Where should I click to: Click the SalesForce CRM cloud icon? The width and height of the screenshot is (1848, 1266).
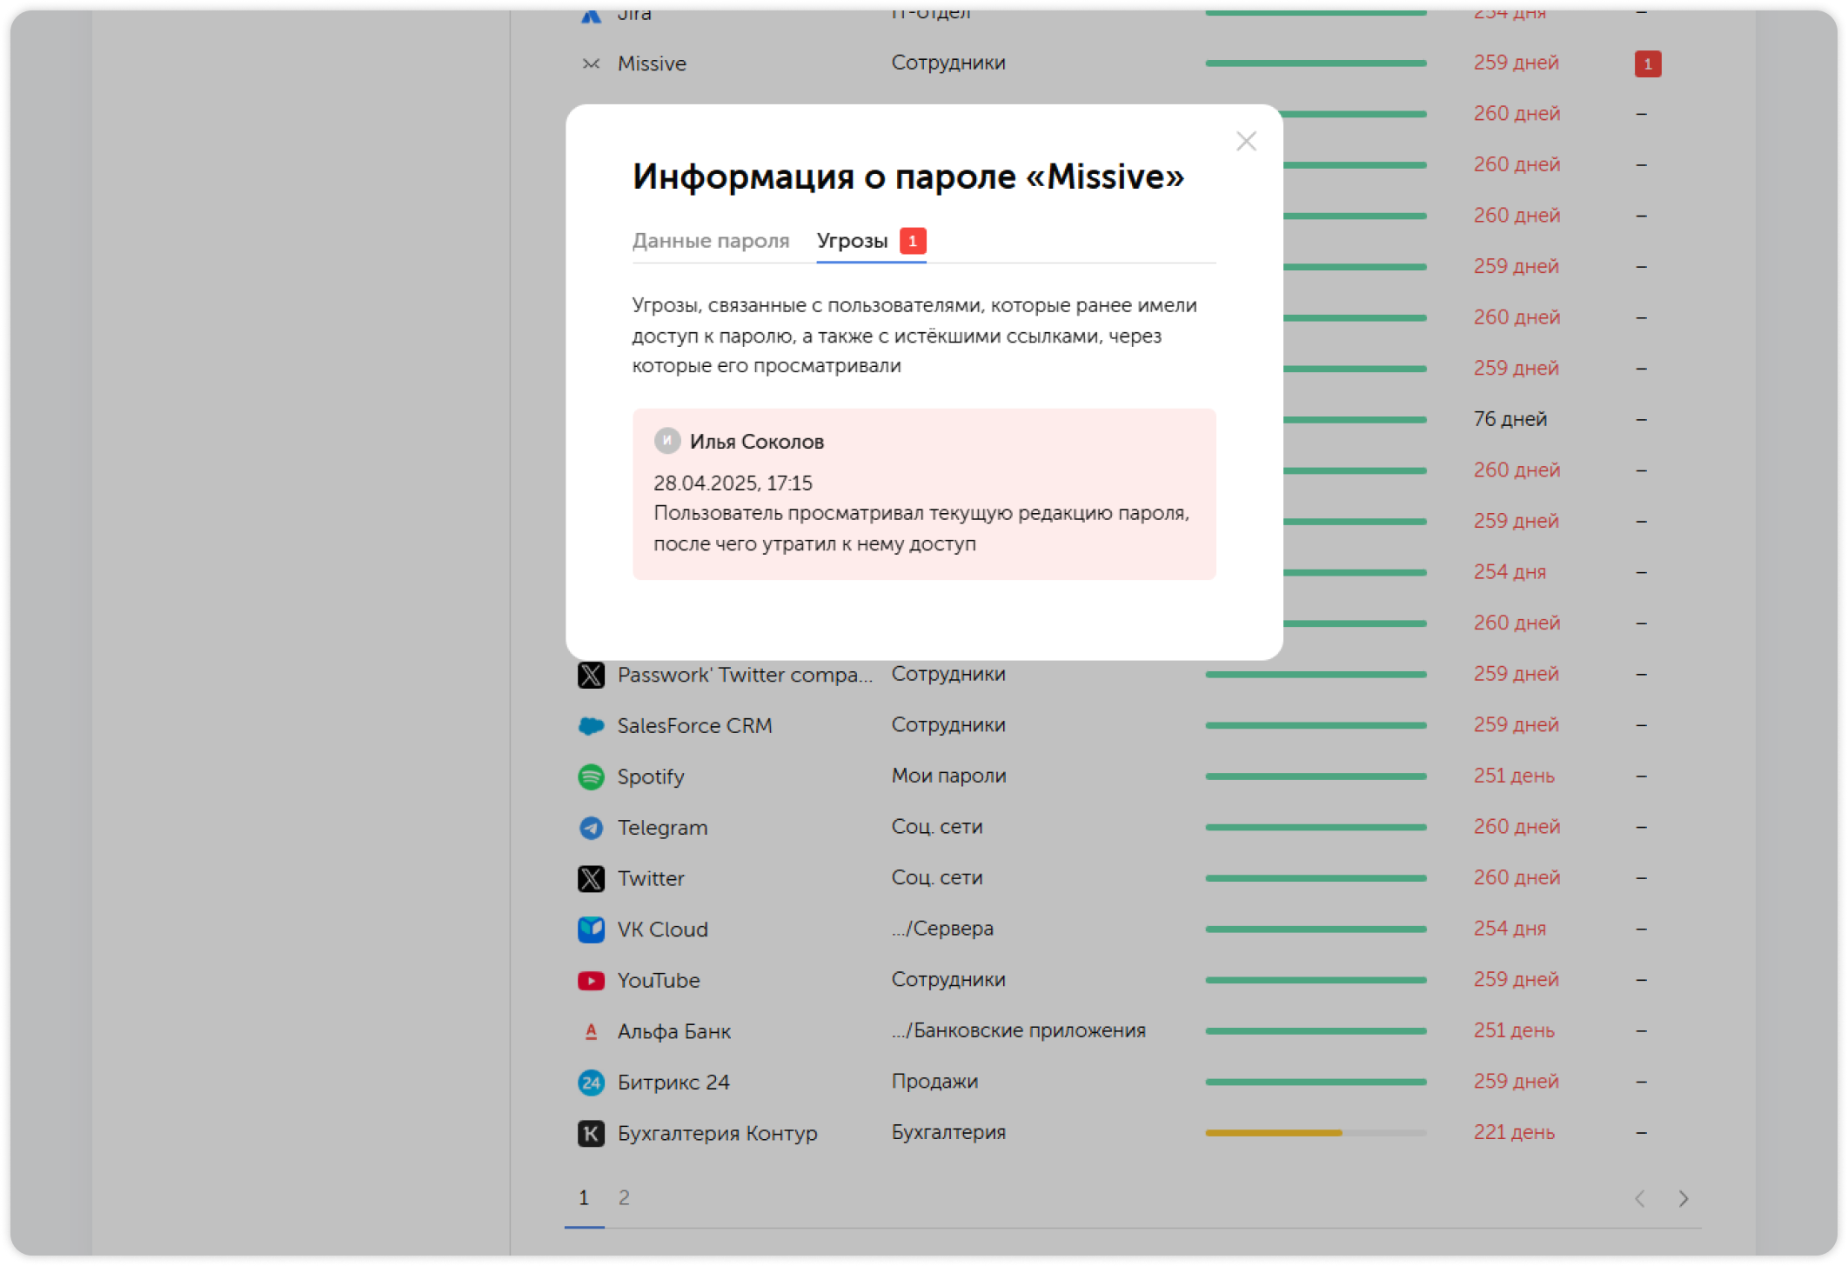[x=591, y=725]
